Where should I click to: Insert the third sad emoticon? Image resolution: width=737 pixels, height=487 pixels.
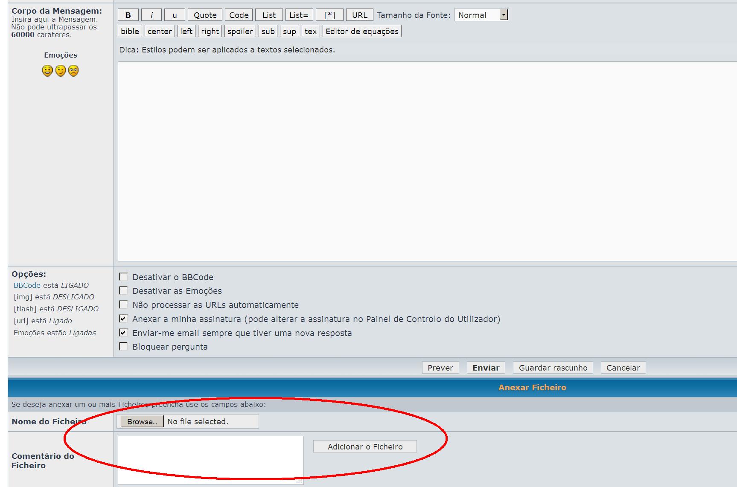[73, 70]
